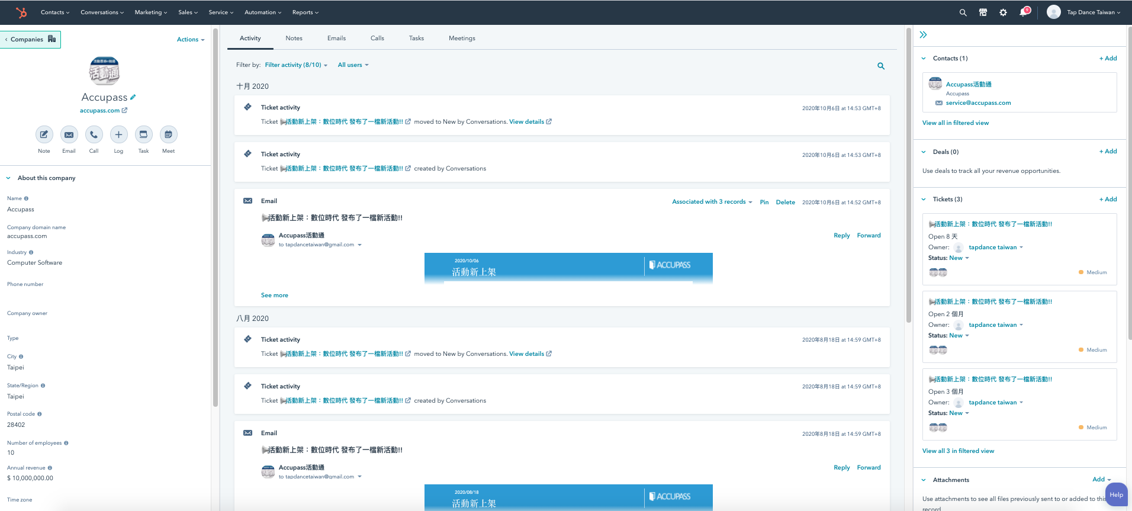The width and height of the screenshot is (1132, 511).
Task: Click State/Region info icon
Action: pos(43,385)
